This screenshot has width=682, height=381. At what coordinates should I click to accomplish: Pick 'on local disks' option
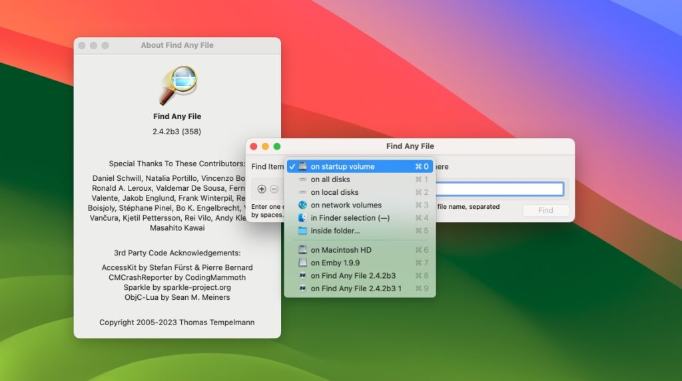pyautogui.click(x=360, y=192)
